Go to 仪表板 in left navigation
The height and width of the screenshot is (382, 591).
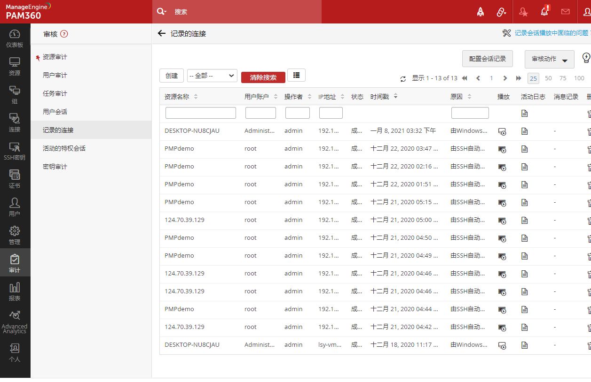click(x=15, y=38)
